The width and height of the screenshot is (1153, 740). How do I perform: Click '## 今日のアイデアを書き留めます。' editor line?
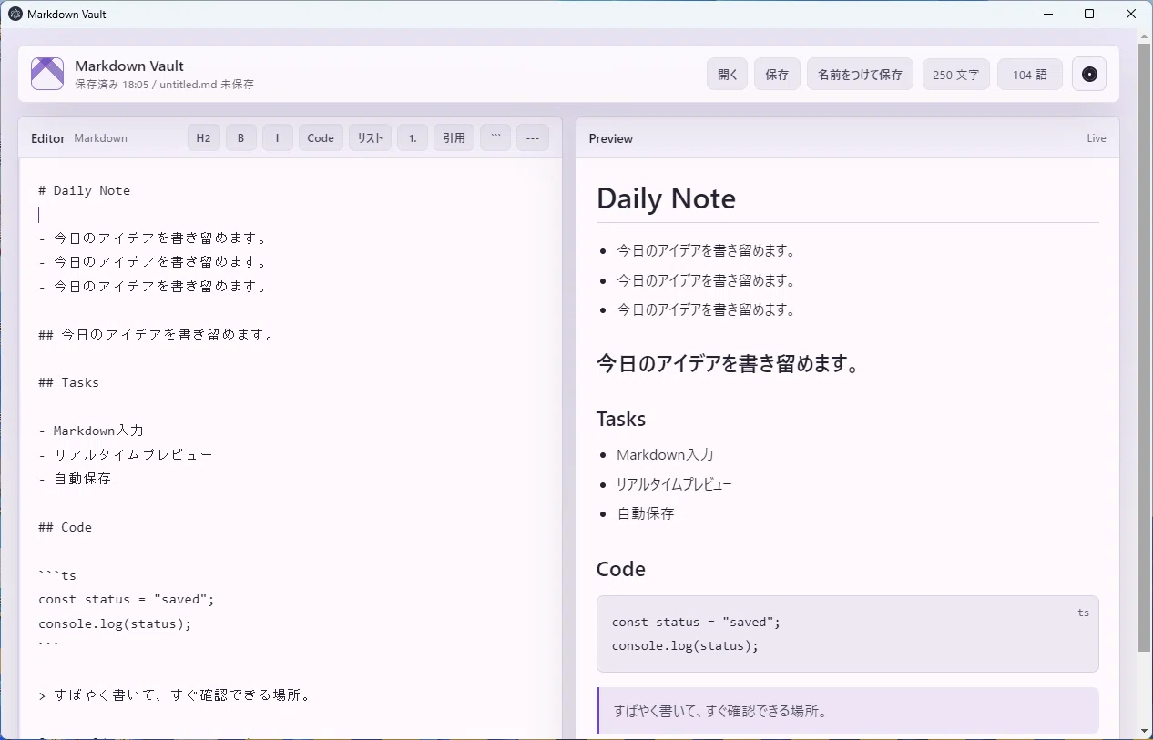click(x=157, y=334)
